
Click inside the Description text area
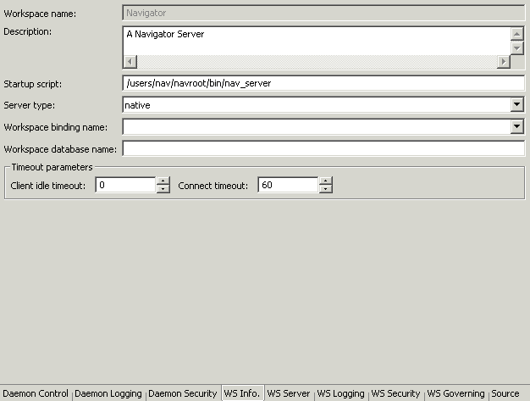point(317,41)
